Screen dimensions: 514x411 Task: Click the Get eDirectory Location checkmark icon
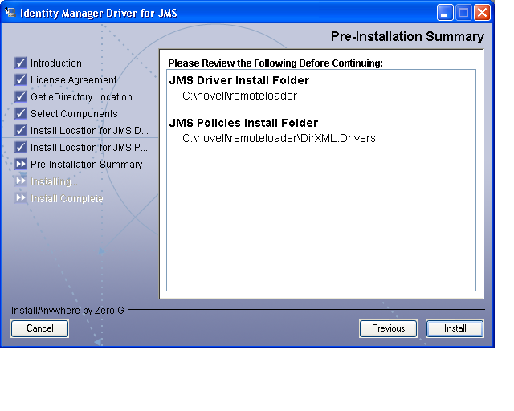[21, 96]
